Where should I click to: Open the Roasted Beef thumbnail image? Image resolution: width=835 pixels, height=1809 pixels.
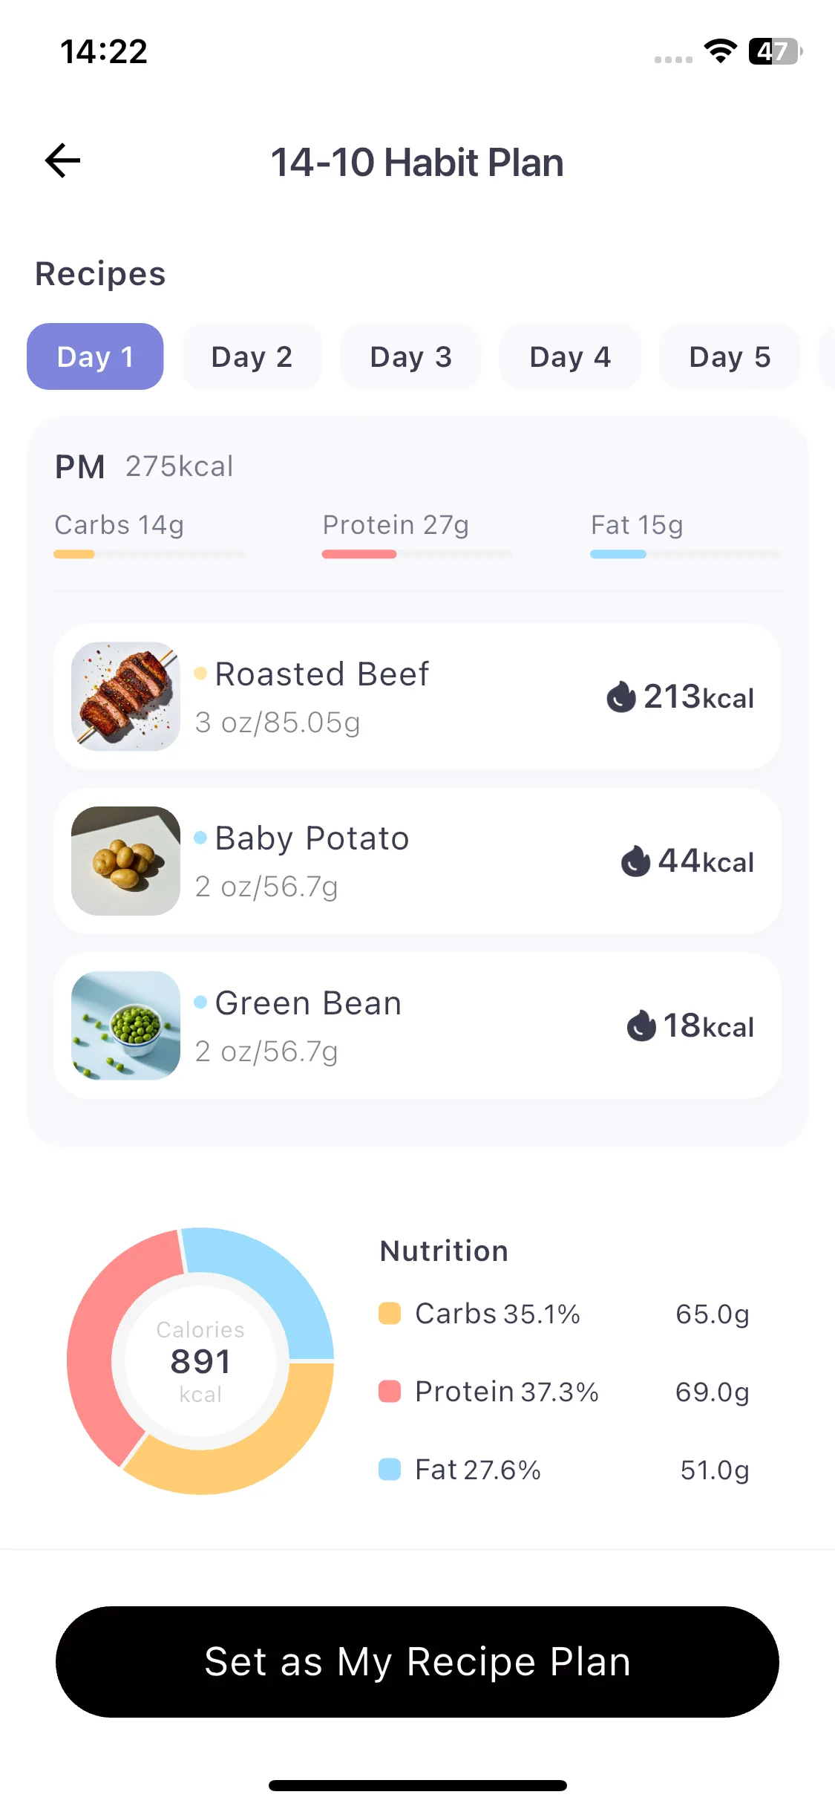[x=125, y=697]
